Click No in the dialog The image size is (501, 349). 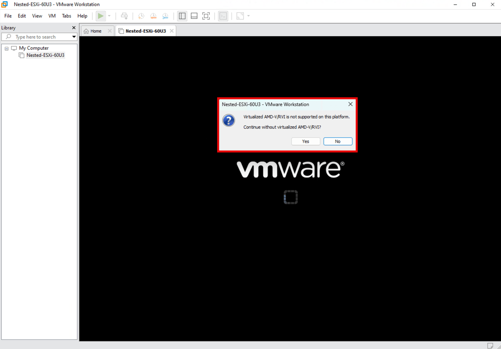[x=338, y=142]
